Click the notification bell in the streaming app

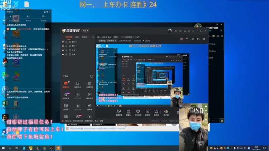pos(198,39)
